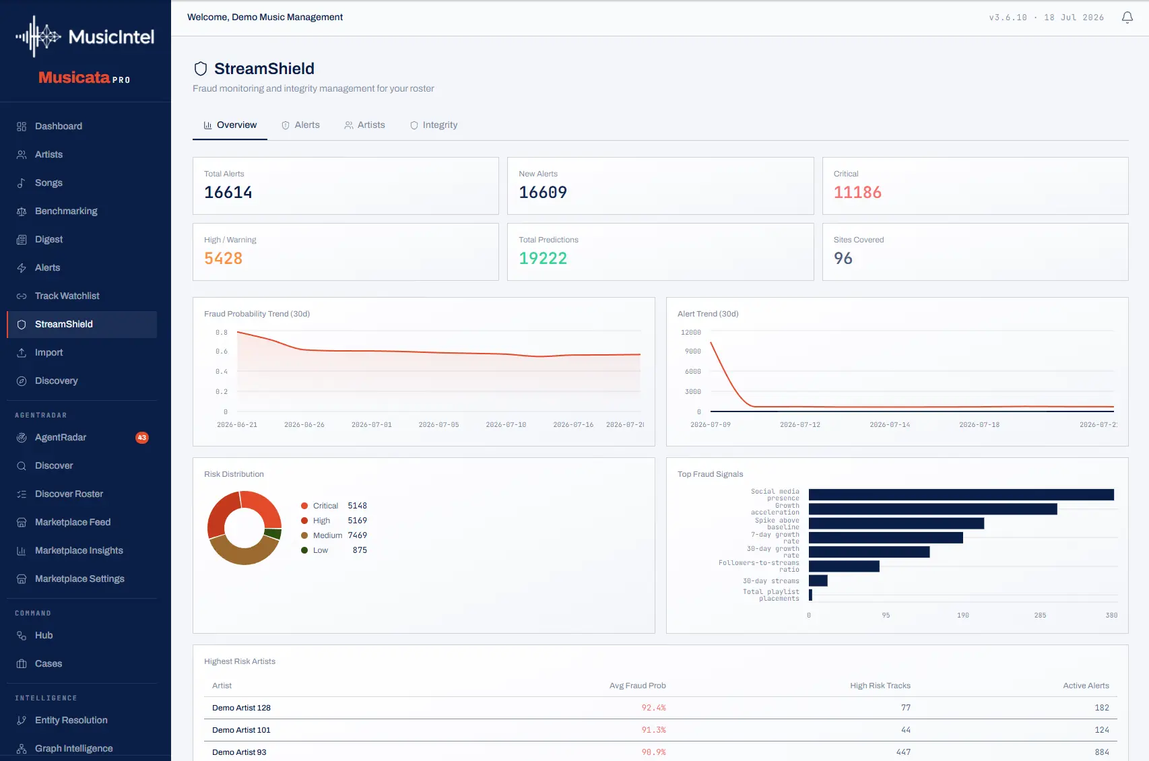The height and width of the screenshot is (761, 1149).
Task: Click the Dashboard sidebar icon
Action: [22, 127]
